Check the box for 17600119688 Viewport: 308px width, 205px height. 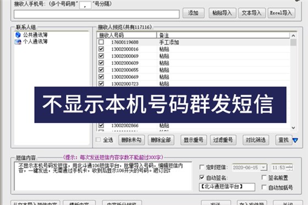click(101, 42)
